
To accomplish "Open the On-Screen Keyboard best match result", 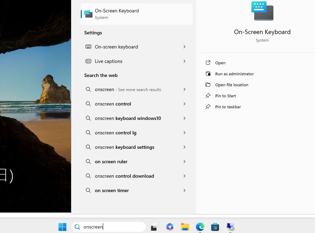I will tap(137, 14).
